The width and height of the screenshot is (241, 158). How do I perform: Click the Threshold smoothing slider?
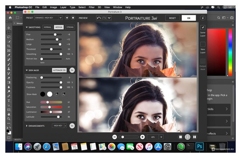(51, 49)
